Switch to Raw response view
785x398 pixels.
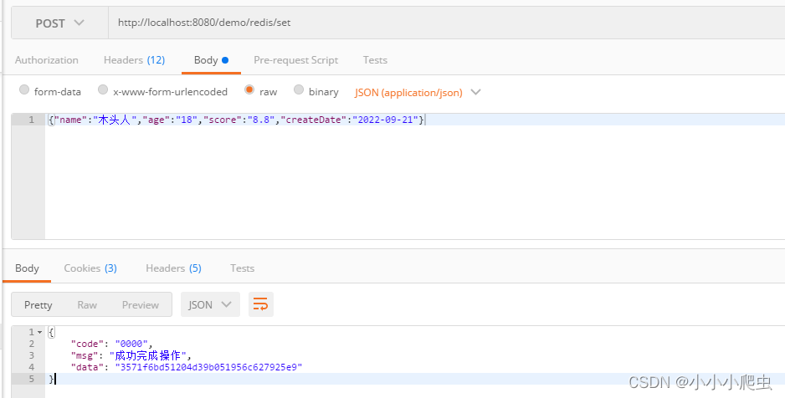point(87,305)
